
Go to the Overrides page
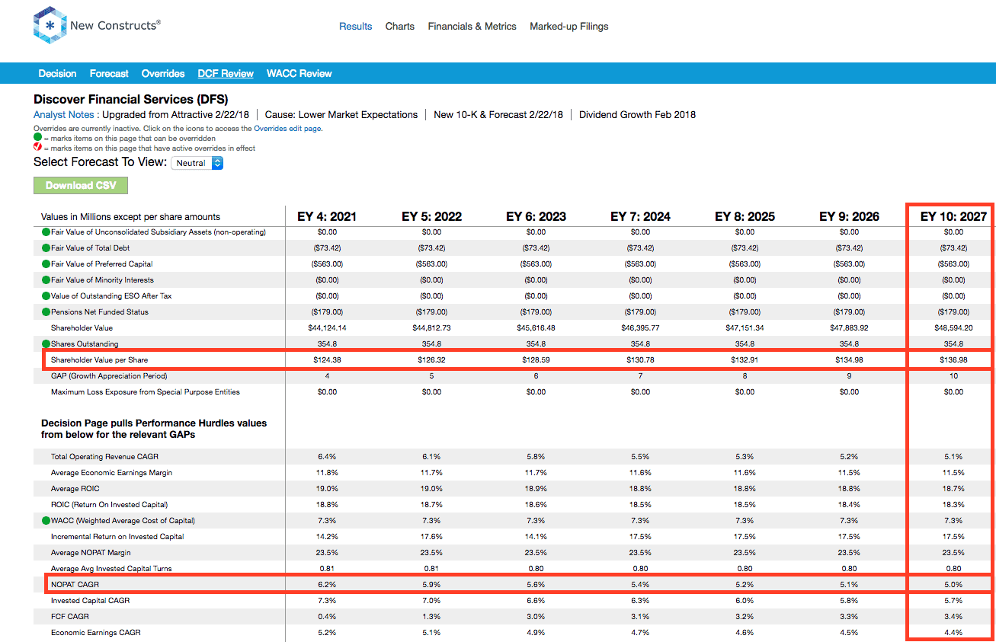(x=163, y=74)
